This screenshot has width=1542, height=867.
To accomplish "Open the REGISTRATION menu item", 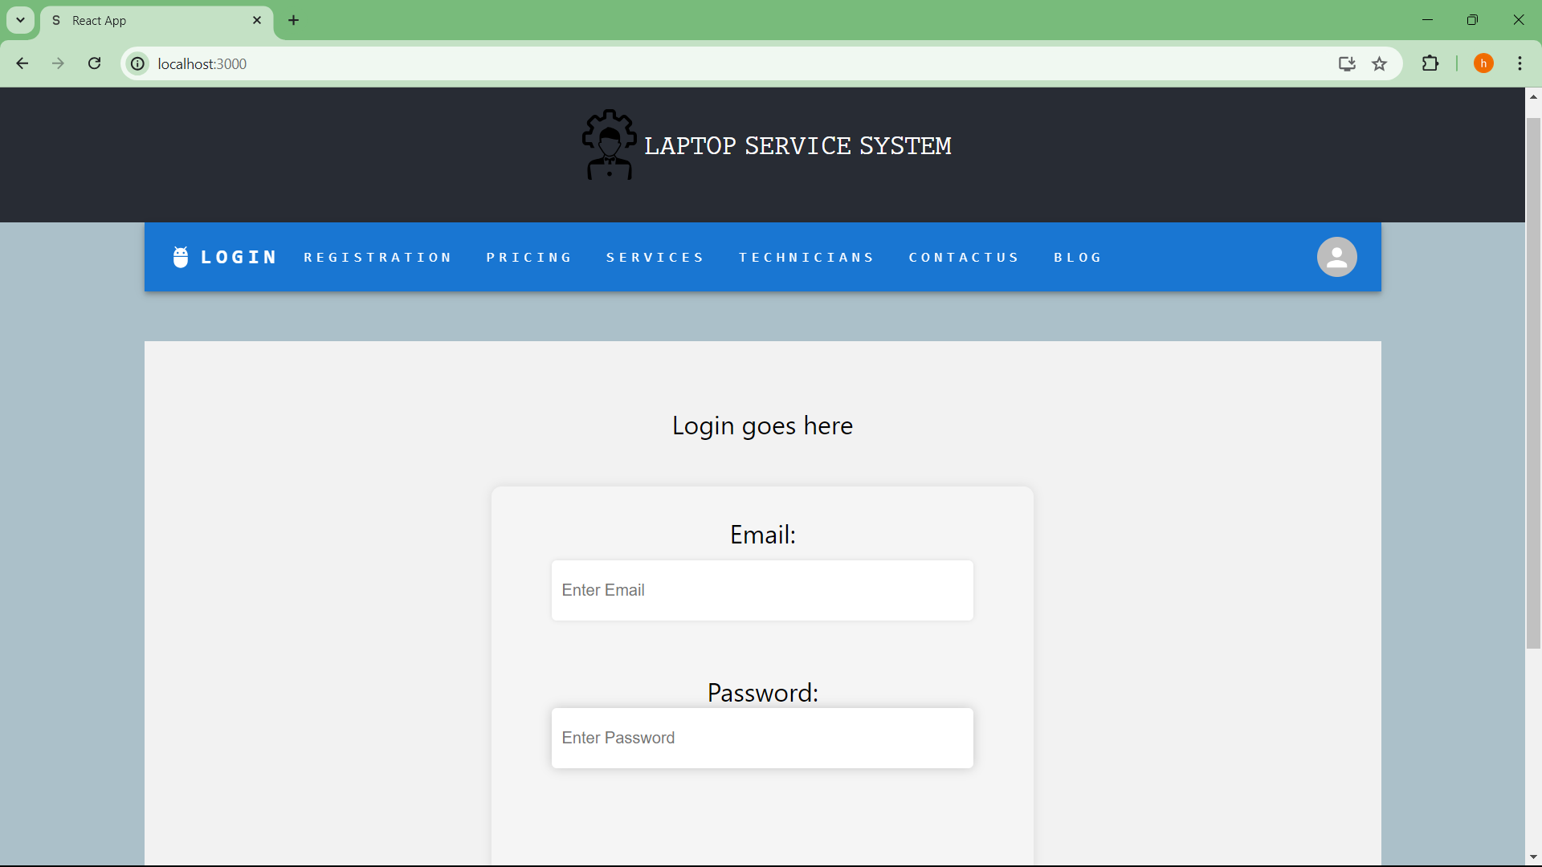I will tap(377, 258).
